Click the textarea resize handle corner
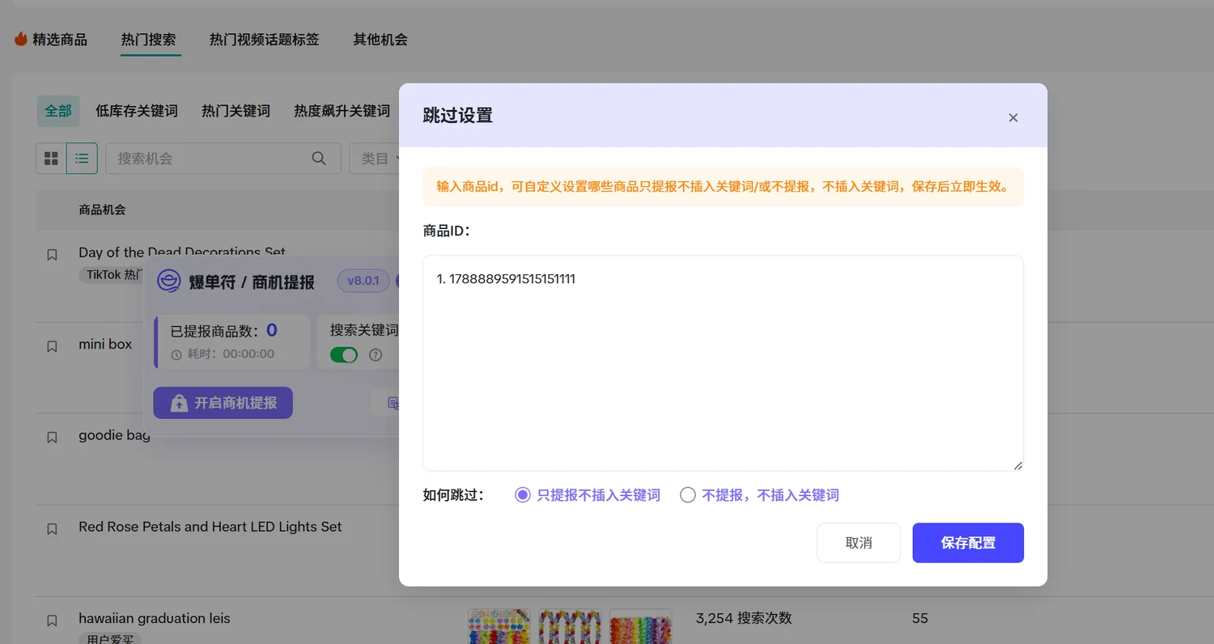 click(x=1017, y=465)
